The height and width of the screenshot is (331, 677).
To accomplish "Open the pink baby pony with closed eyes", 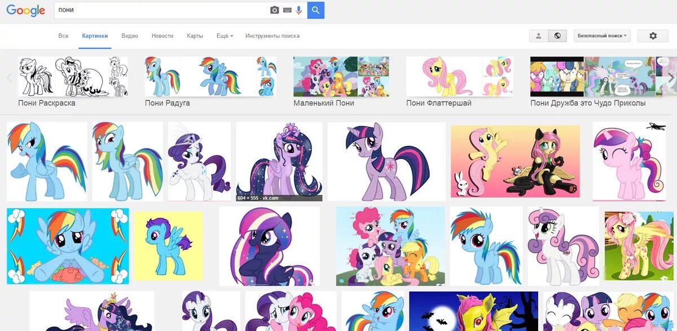I will click(x=629, y=162).
